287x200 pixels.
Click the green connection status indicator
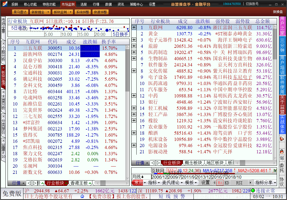[253, 191]
